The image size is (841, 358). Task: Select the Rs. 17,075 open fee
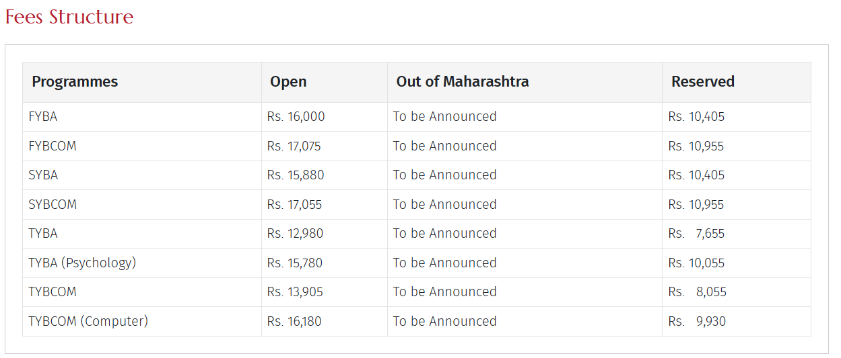coord(294,146)
